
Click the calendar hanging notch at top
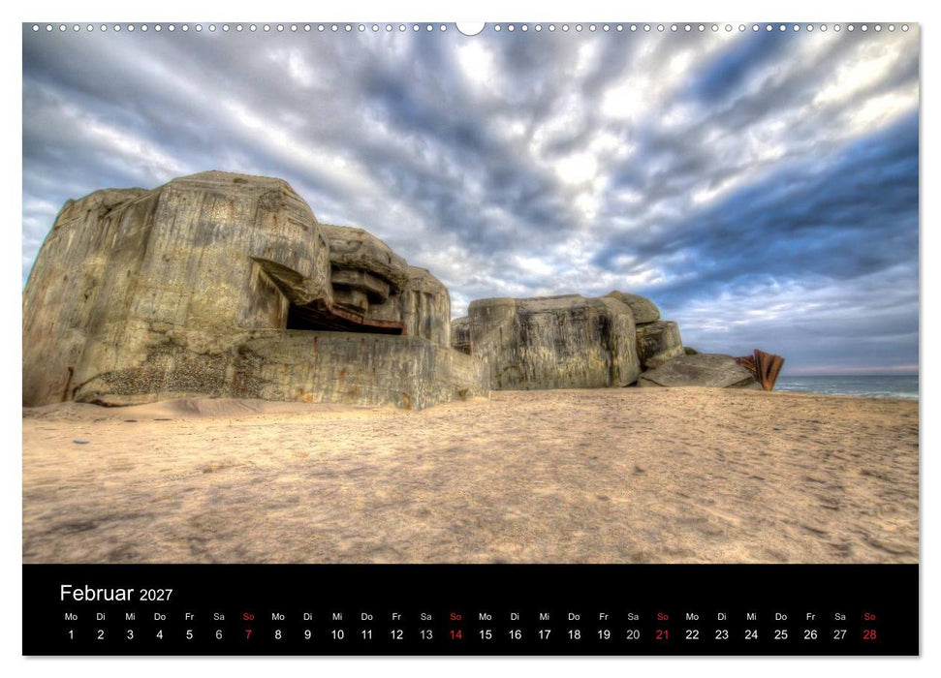pyautogui.click(x=471, y=28)
